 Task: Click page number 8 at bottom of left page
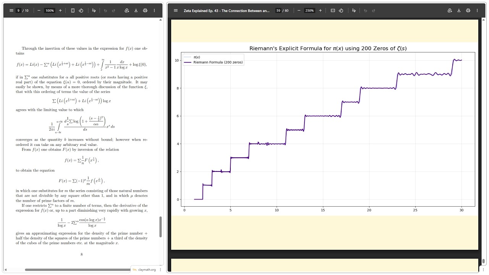pyautogui.click(x=81, y=254)
